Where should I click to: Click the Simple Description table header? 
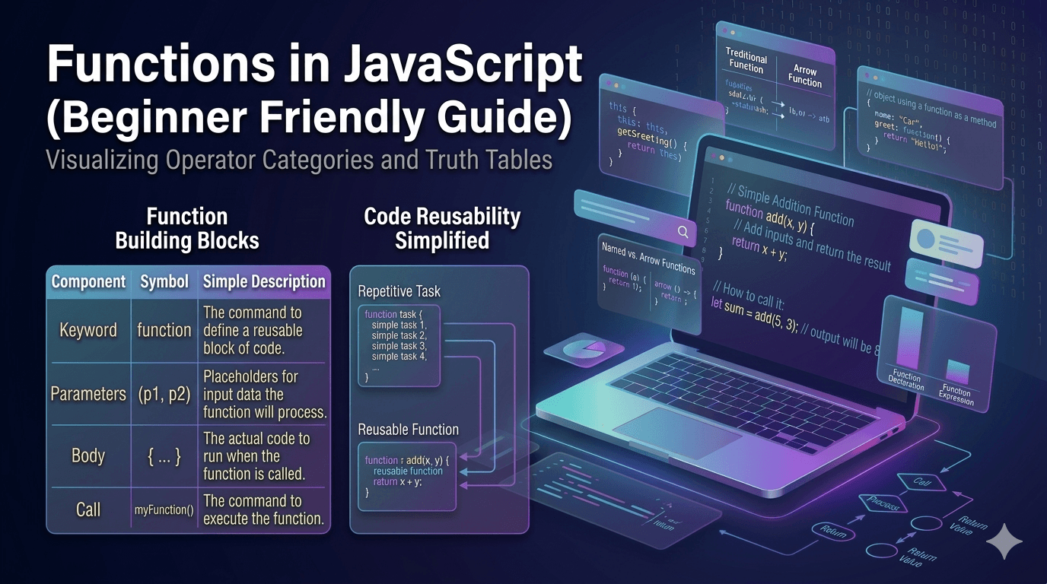click(x=263, y=281)
